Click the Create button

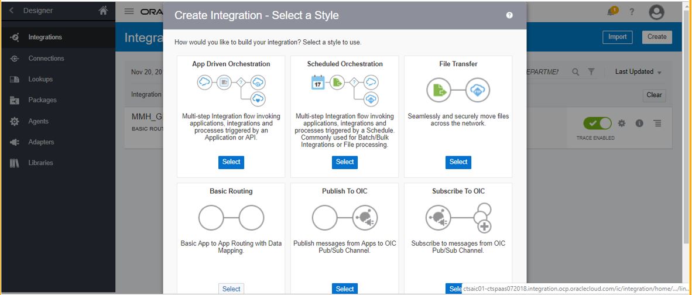click(657, 37)
